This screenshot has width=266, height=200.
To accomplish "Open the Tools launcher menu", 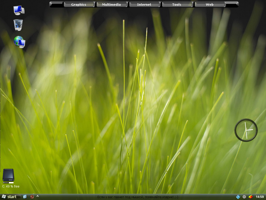I will pos(177,4).
